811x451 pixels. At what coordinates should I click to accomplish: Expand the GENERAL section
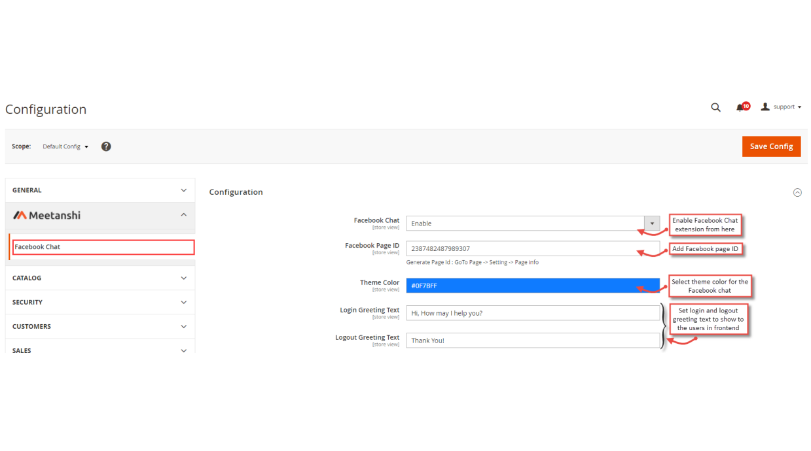100,190
